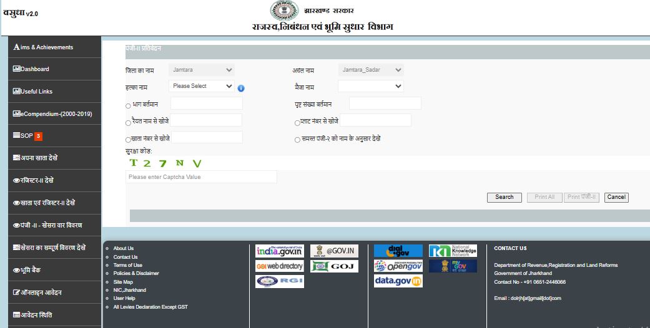The height and width of the screenshot is (328, 650).
Task: Open the हल्का नाम Please Select dropdown
Action: click(x=202, y=86)
